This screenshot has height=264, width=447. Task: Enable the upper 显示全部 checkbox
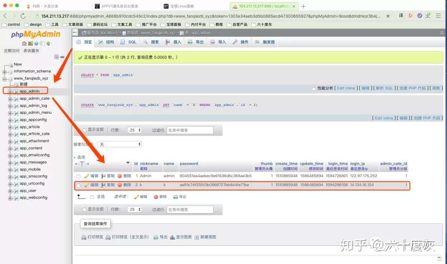tap(84, 130)
